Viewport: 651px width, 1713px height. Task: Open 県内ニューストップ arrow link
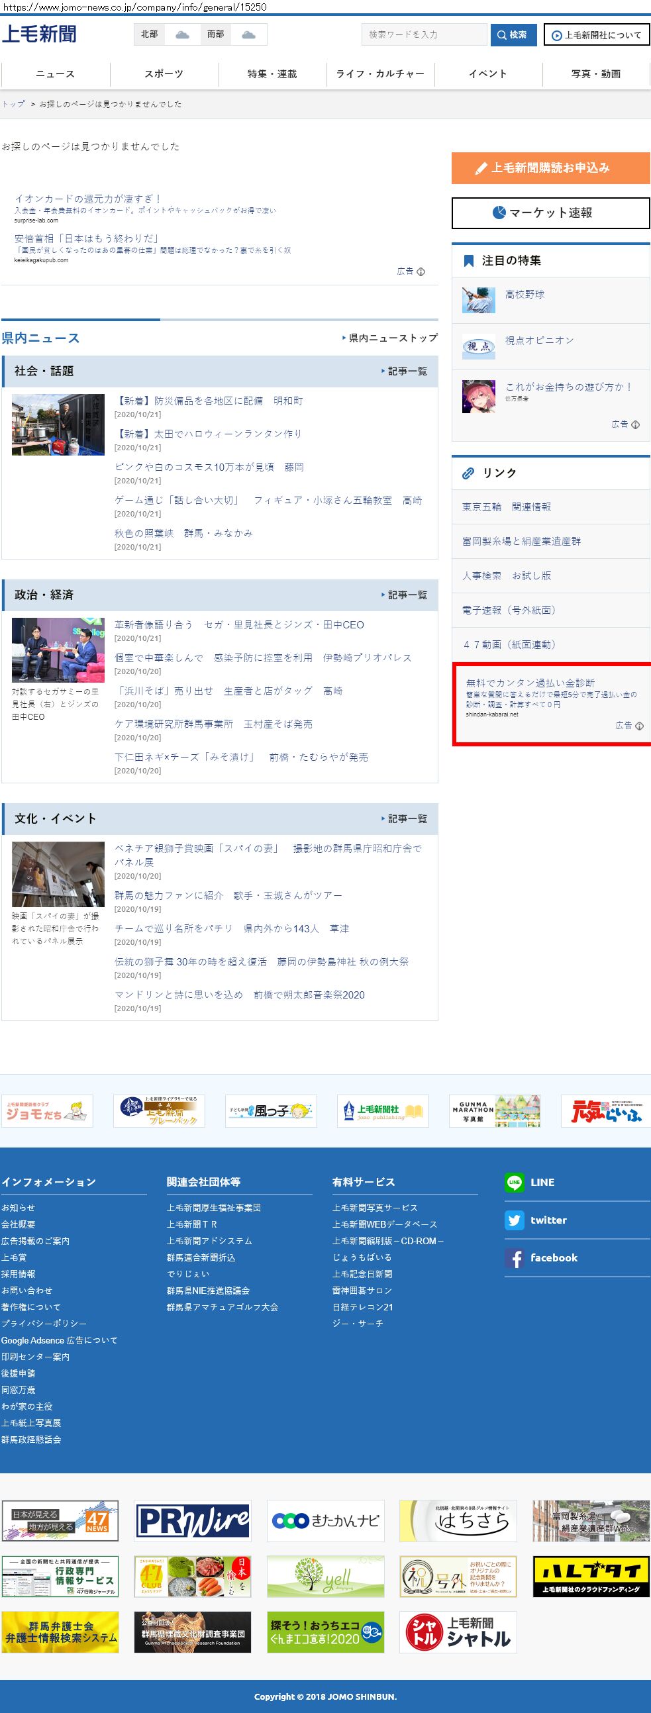[x=389, y=338]
